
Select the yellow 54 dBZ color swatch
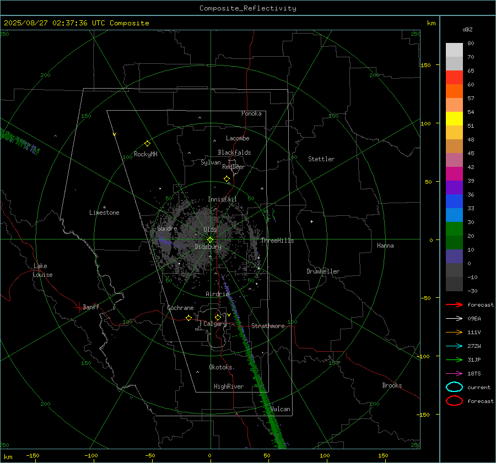pyautogui.click(x=454, y=118)
